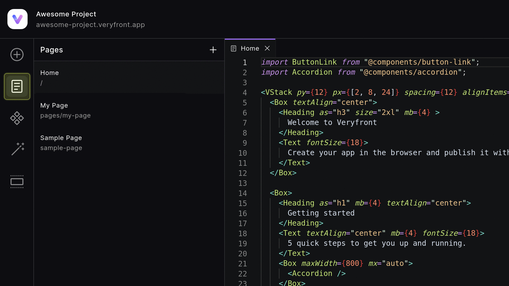Click fontSize={18} on line 9
The width and height of the screenshot is (509, 286).
point(335,142)
